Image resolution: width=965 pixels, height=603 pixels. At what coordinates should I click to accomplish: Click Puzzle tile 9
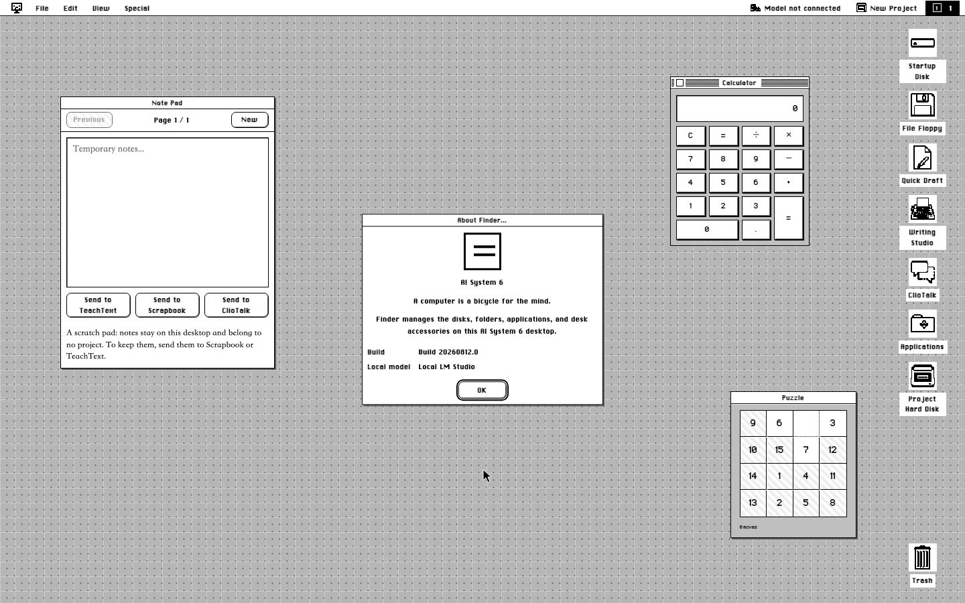click(753, 423)
